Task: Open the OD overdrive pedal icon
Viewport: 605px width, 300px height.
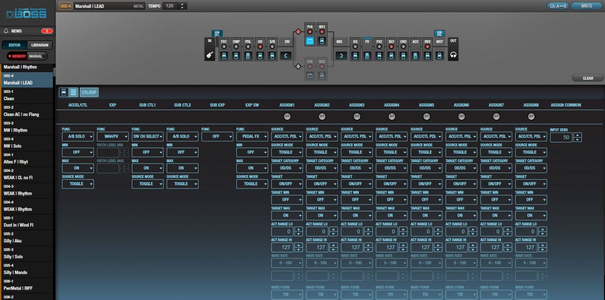Action: tap(260, 56)
